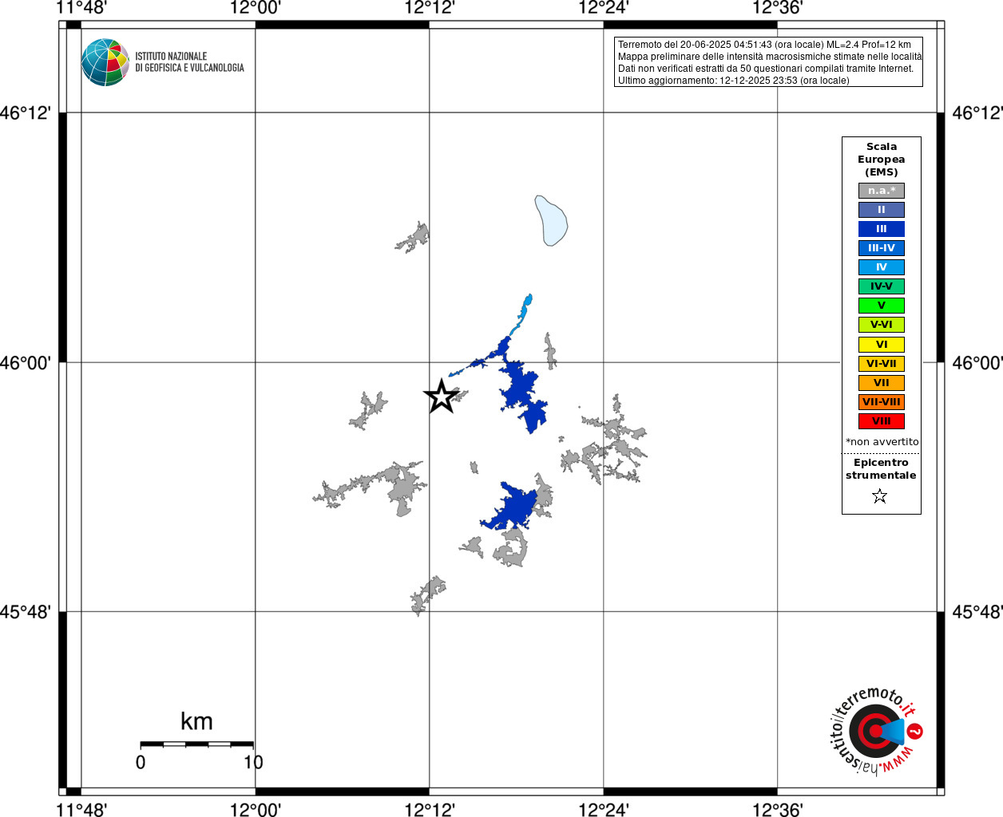Click left axis label 45°48'
The height and width of the screenshot is (817, 1003).
(26, 612)
